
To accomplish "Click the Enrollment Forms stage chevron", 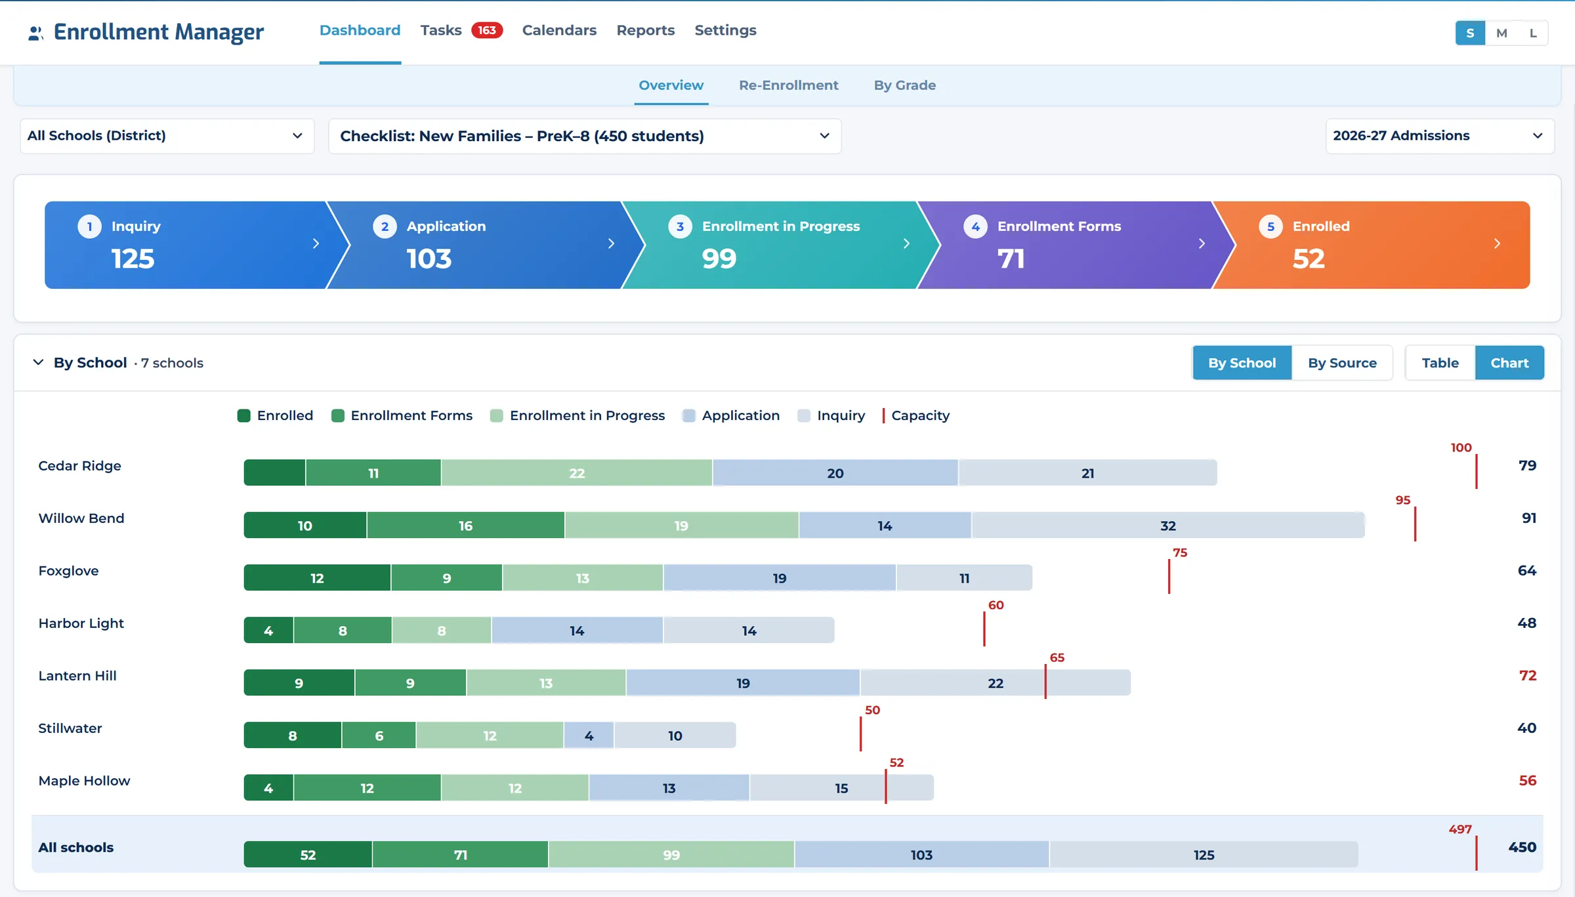I will 1202,243.
